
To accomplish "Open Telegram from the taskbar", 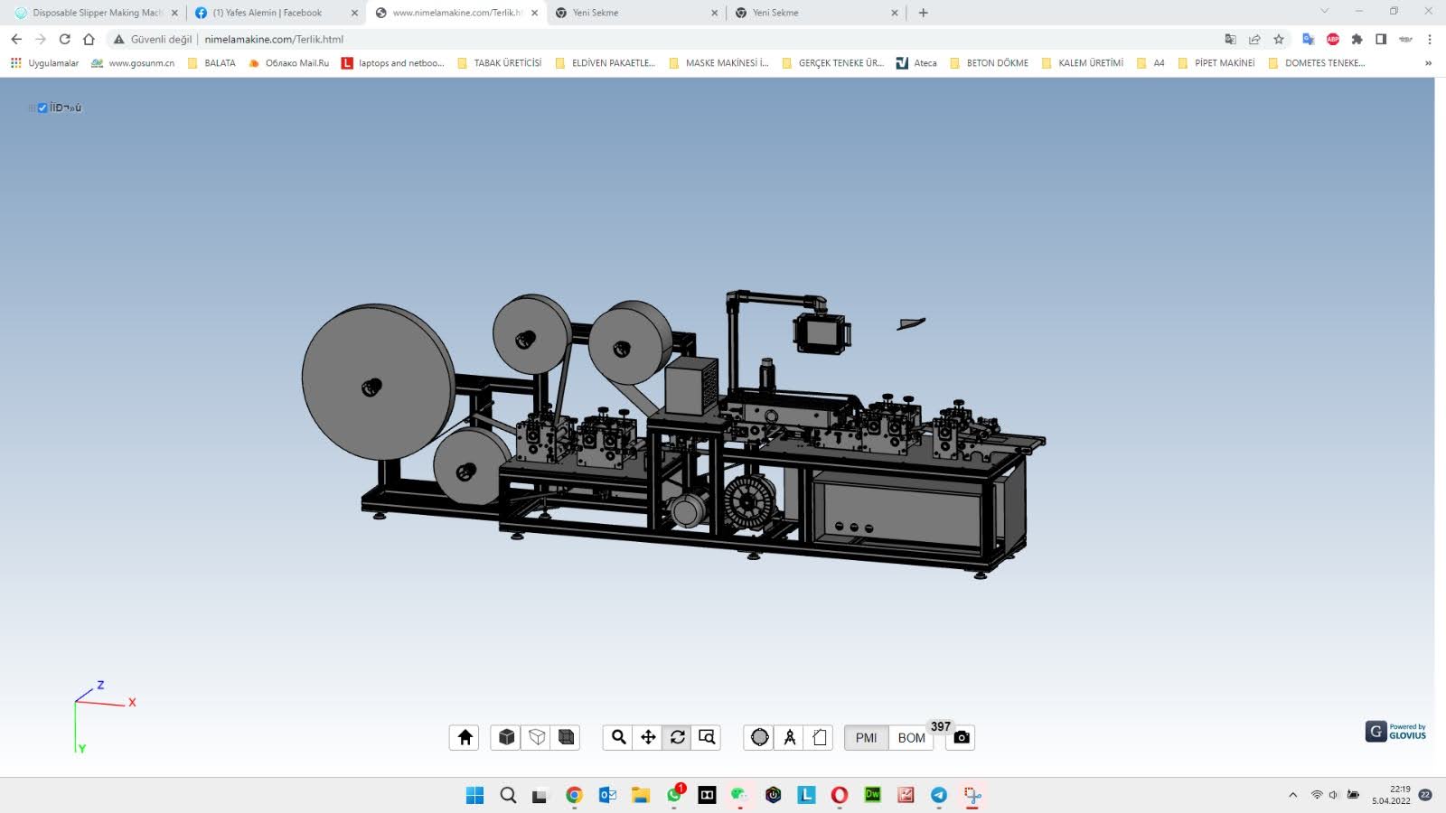I will click(x=939, y=795).
